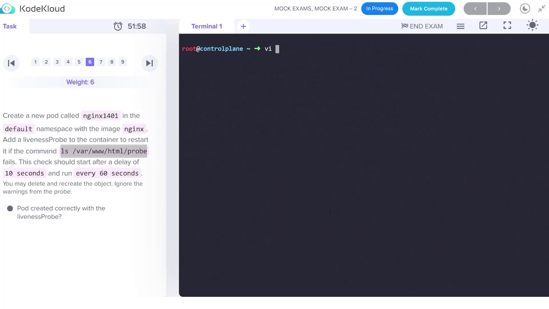This screenshot has height=309, width=549.
Task: Click the alarm clock timer icon
Action: click(x=118, y=26)
